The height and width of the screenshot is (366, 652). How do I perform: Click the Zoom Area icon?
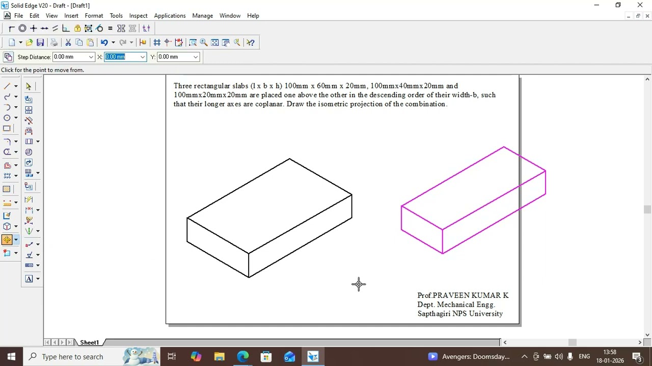tap(193, 43)
